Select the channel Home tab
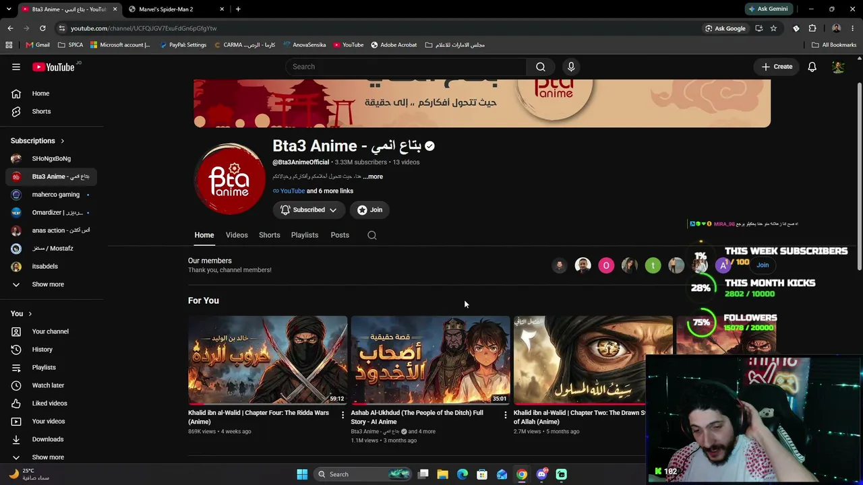Image resolution: width=863 pixels, height=485 pixels. coord(204,235)
